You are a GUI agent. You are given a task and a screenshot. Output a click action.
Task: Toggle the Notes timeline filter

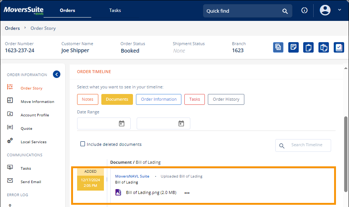[88, 99]
